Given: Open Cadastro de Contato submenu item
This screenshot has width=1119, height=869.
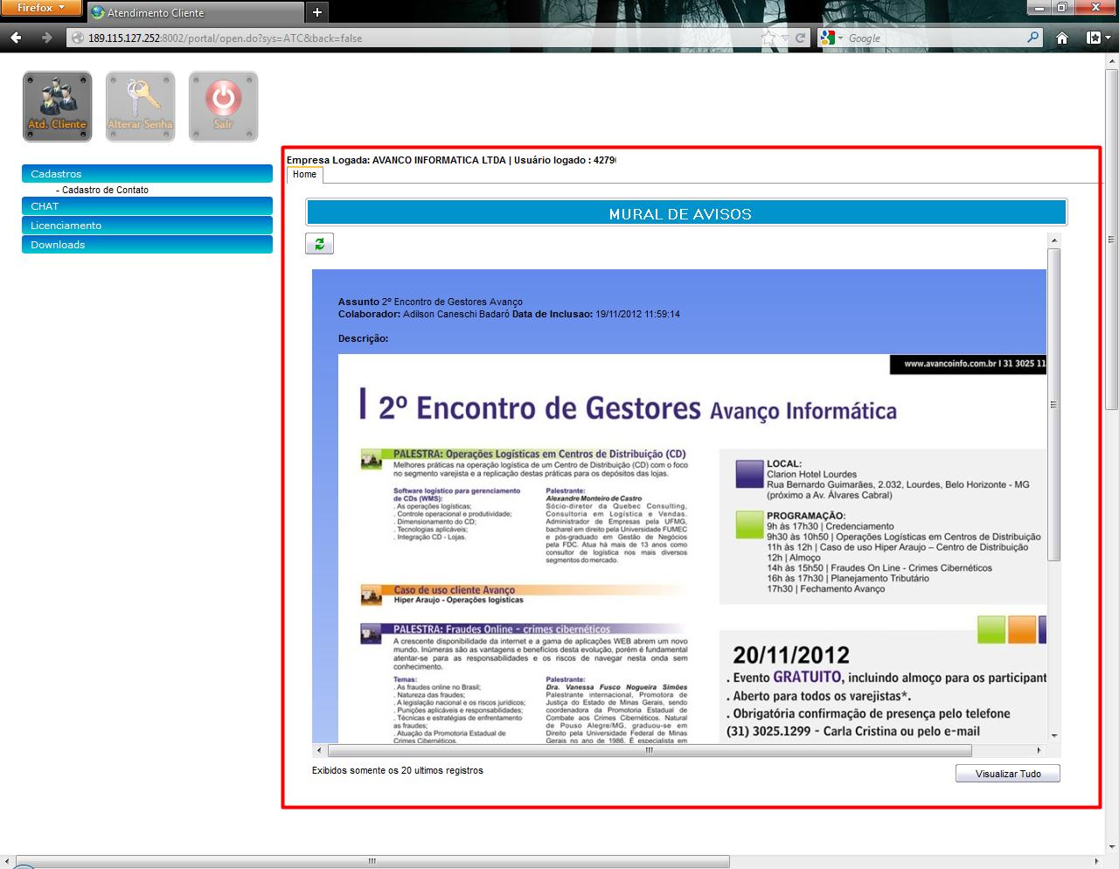Looking at the screenshot, I should [x=105, y=190].
